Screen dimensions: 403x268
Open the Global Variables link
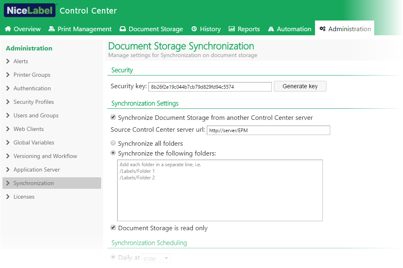pyautogui.click(x=34, y=142)
